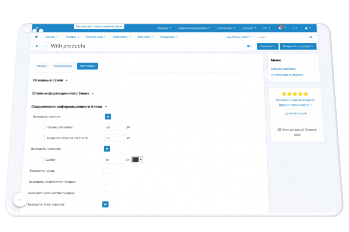The height and width of the screenshot is (232, 349).
Task: Click the Размер логотипа input field
Action: (115, 127)
